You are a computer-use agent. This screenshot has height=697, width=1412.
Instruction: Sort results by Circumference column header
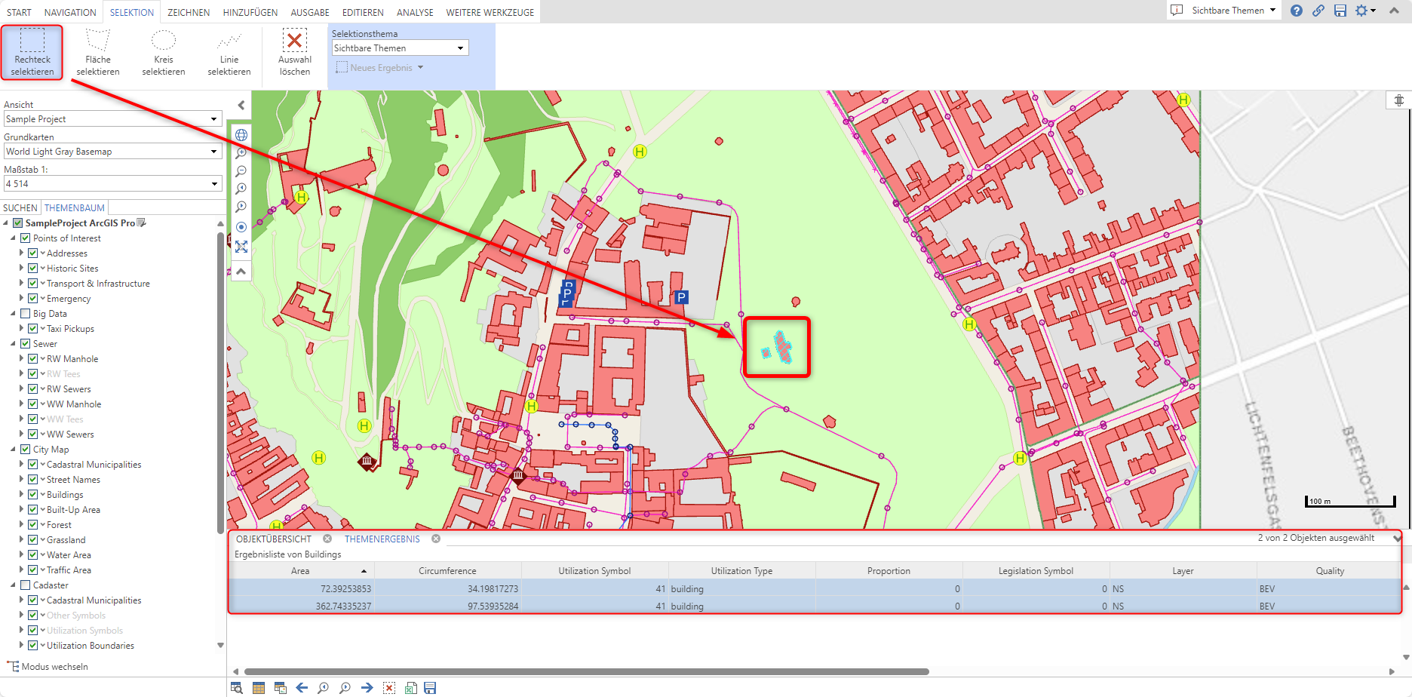pyautogui.click(x=447, y=571)
